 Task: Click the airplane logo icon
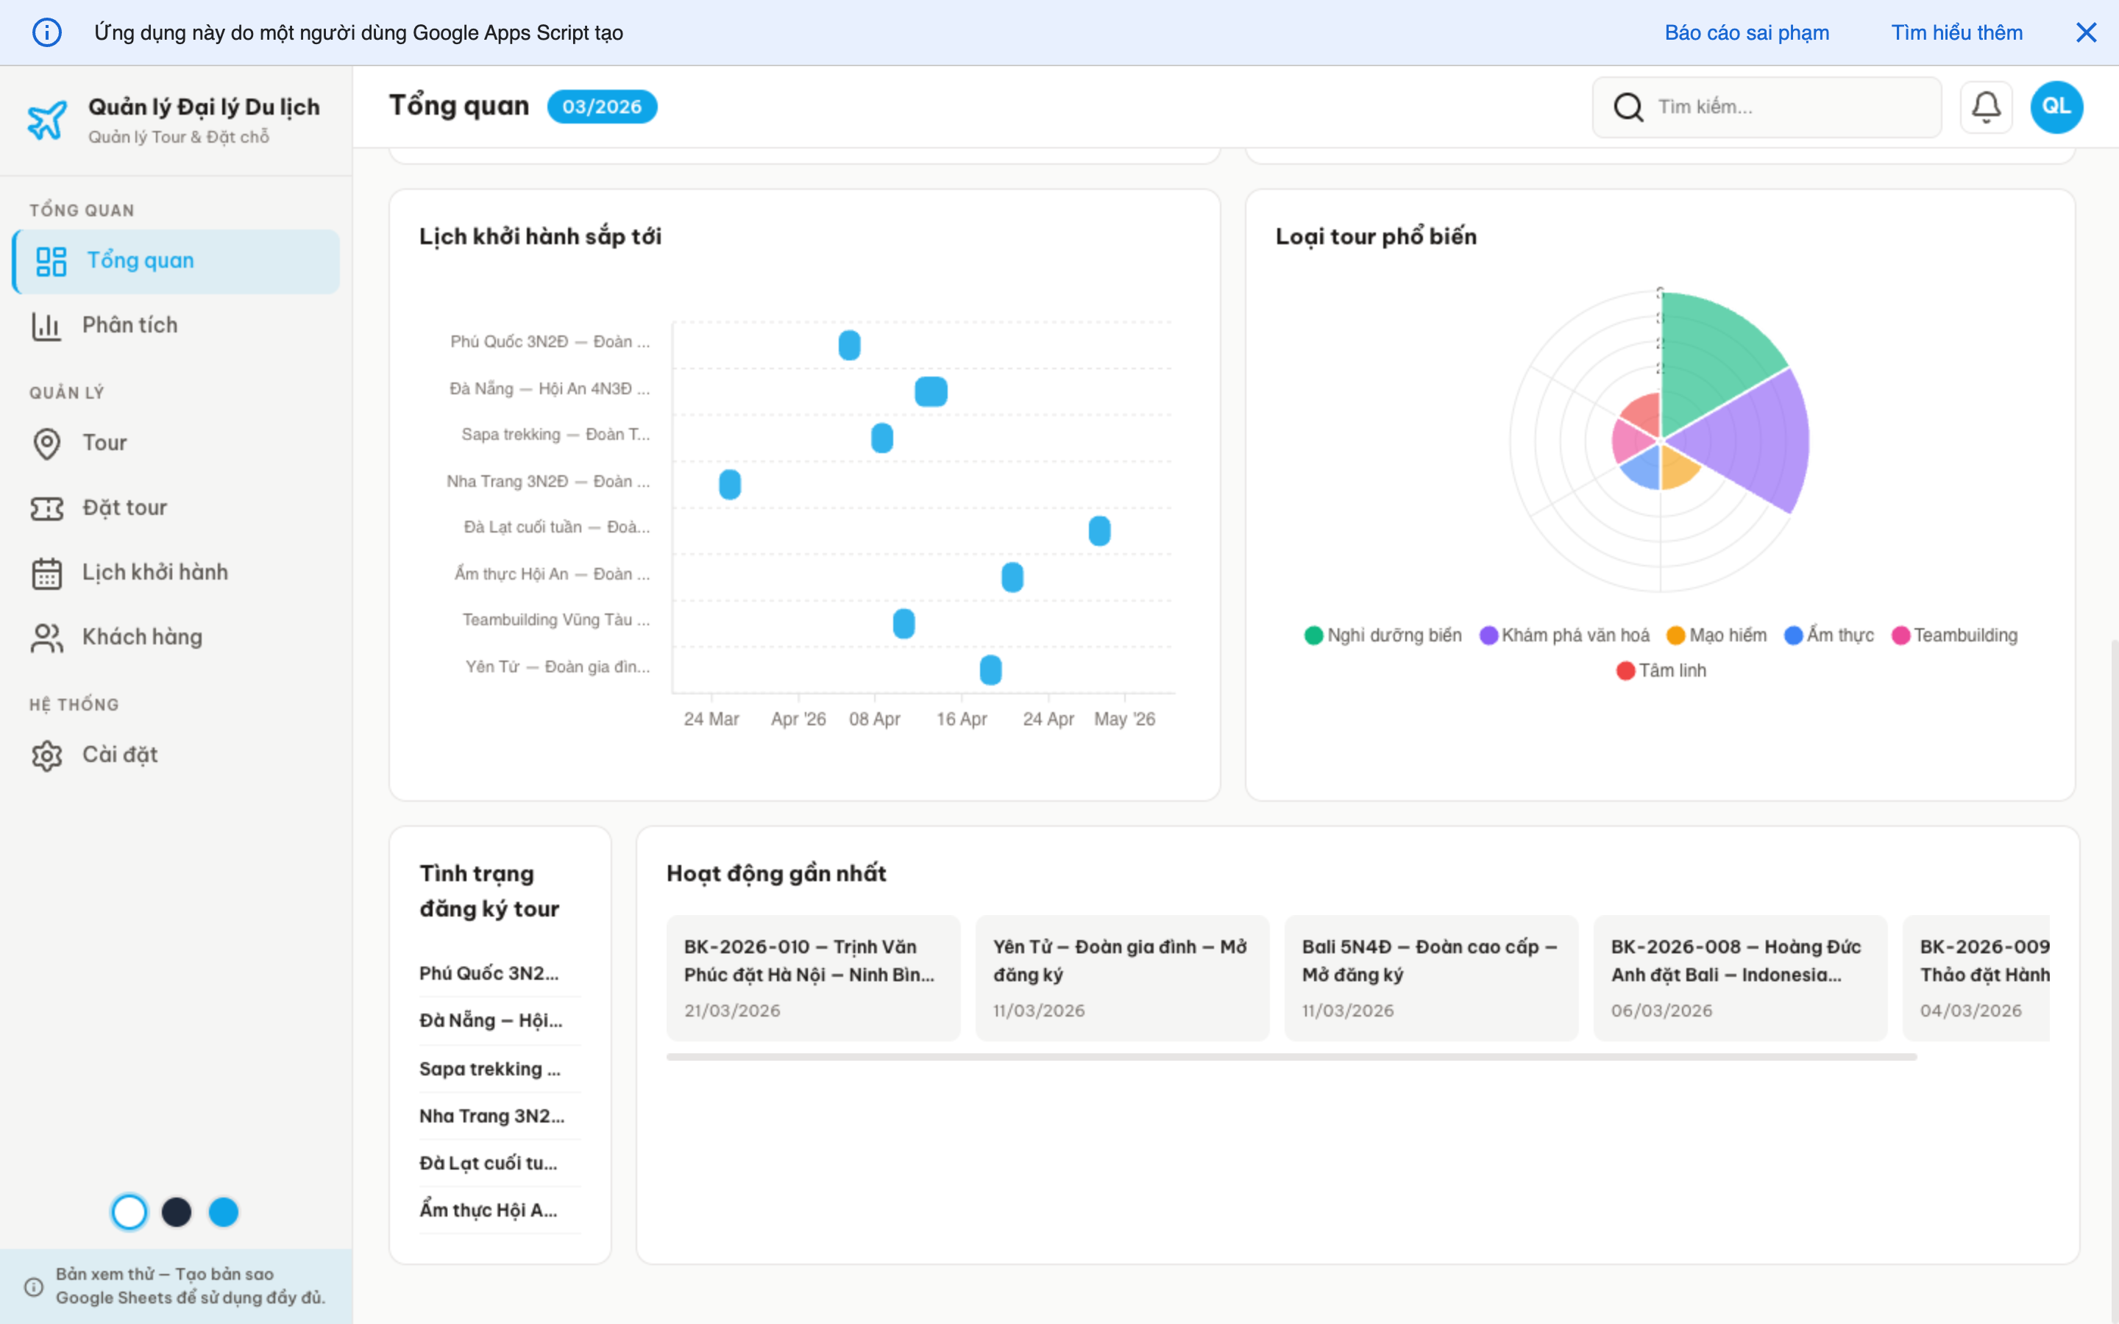pos(47,120)
